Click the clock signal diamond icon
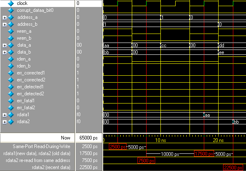The width and height of the screenshot is (246, 171). coord(11,3)
